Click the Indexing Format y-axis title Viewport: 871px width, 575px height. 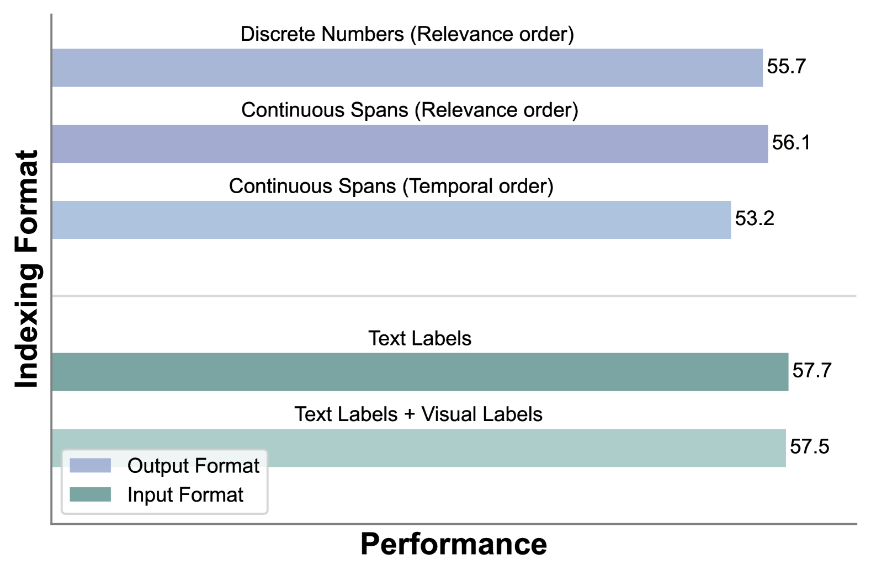point(26,269)
